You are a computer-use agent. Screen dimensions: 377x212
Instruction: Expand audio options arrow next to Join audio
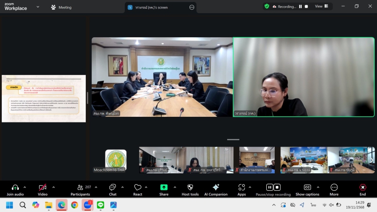pos(26,187)
